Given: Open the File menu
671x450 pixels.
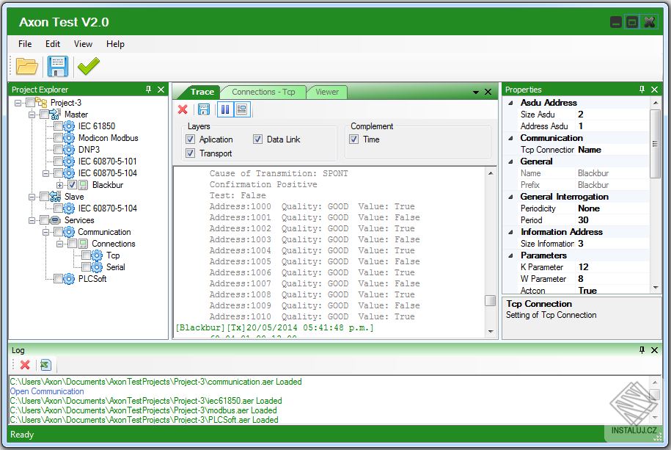Looking at the screenshot, I should [x=25, y=44].
